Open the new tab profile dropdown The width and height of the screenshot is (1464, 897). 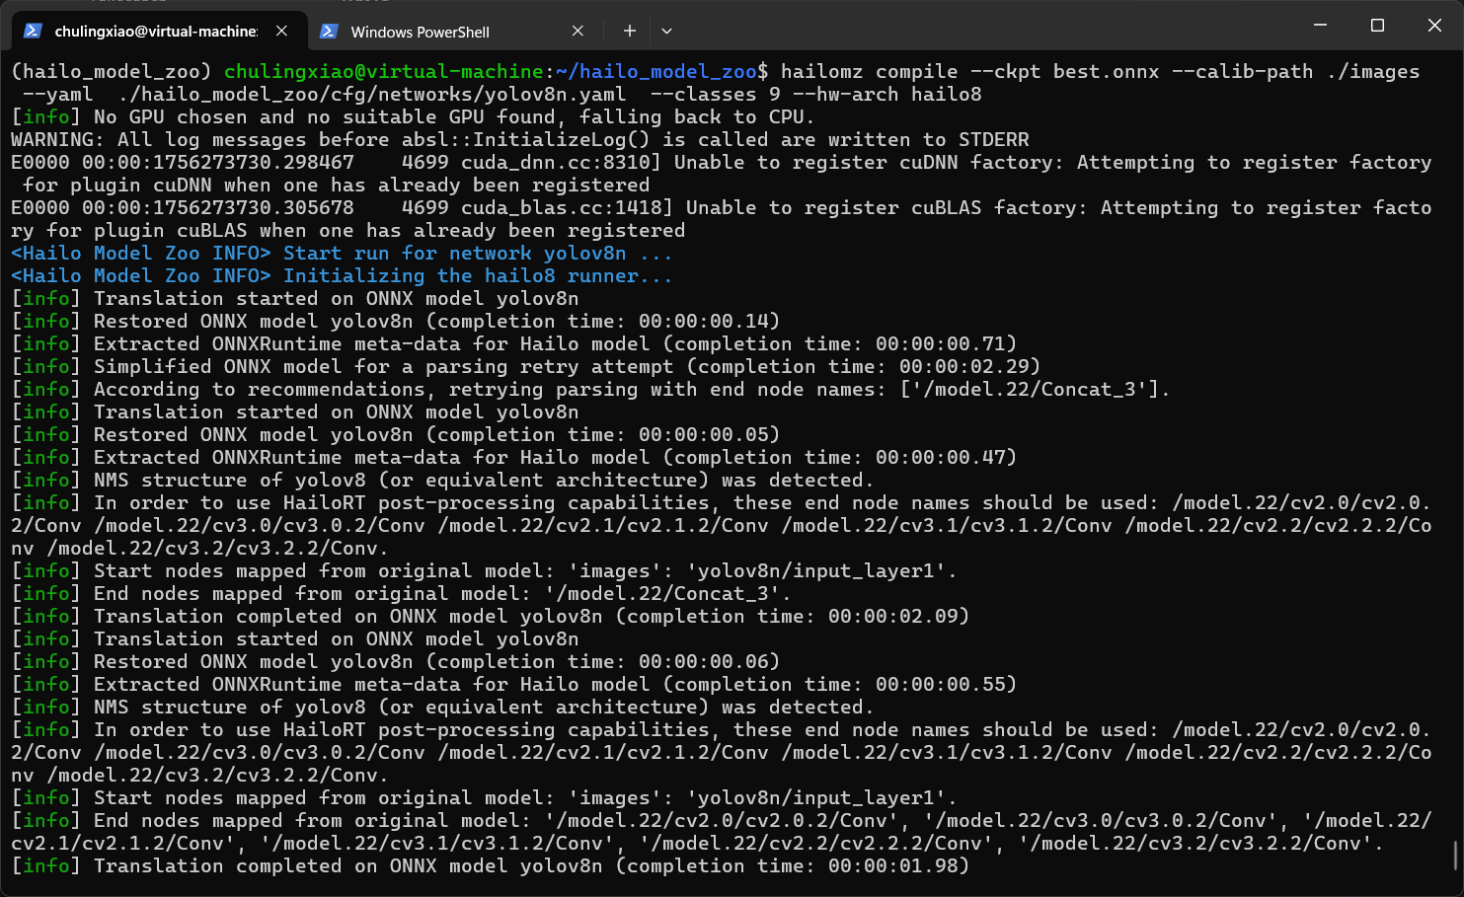tap(666, 31)
